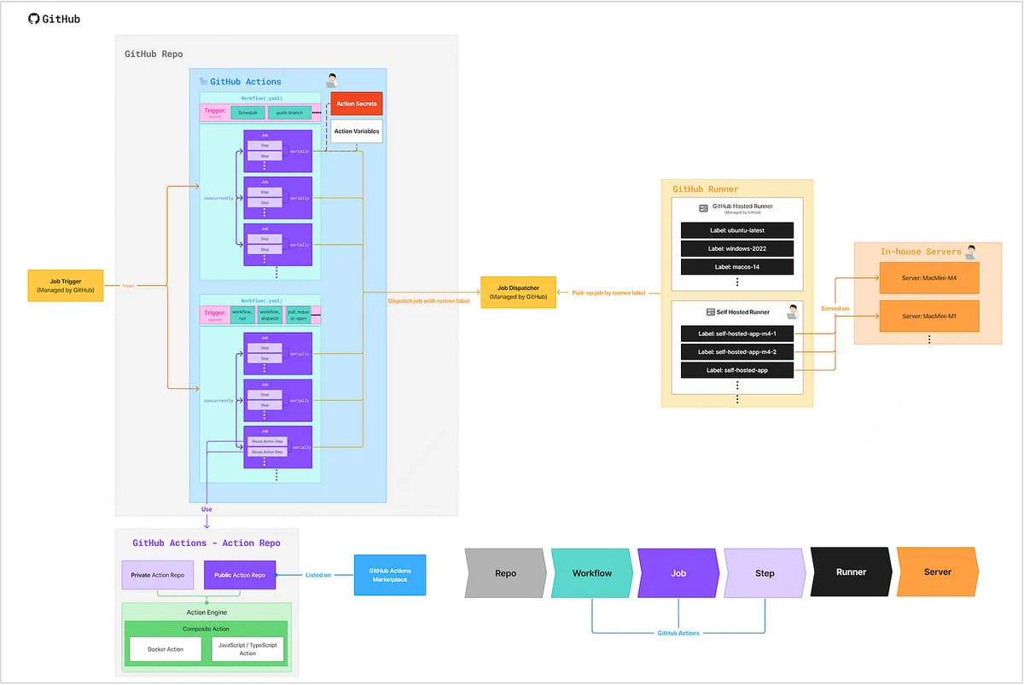Click the push: branch trigger chip
This screenshot has width=1024, height=685.
point(289,113)
